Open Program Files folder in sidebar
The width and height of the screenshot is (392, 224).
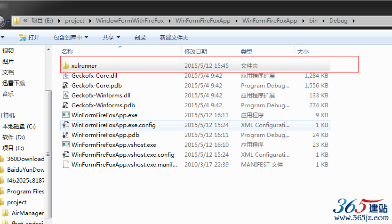[x=25, y=191]
